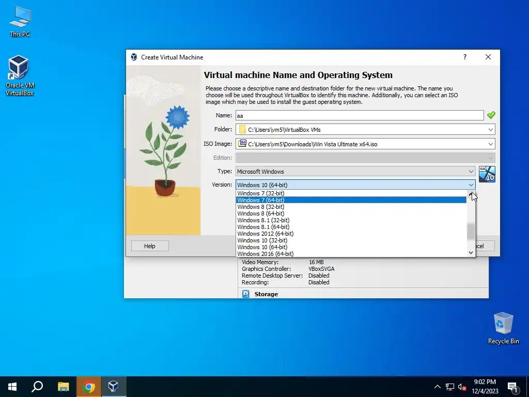The width and height of the screenshot is (529, 397).
Task: Open the notification center icon
Action: click(513, 387)
